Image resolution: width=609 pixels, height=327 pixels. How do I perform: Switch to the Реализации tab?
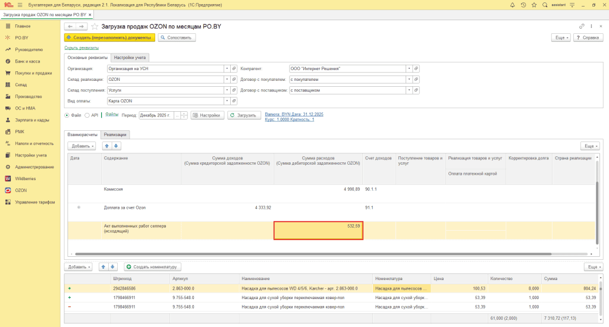[x=115, y=134]
